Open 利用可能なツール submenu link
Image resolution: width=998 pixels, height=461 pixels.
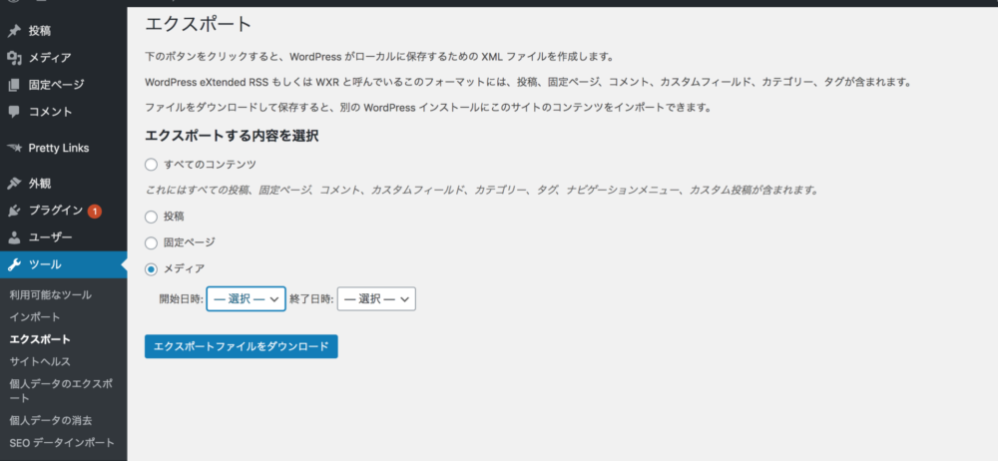tap(50, 294)
